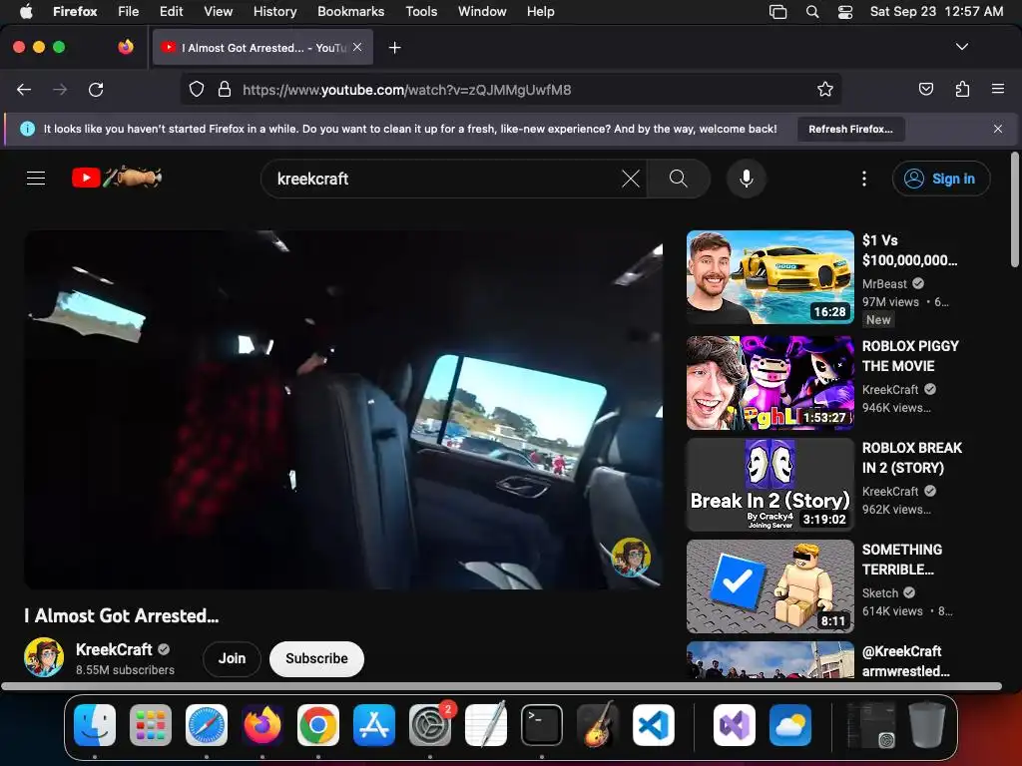1022x766 pixels.
Task: Play the main video player
Action: pyautogui.click(x=343, y=410)
